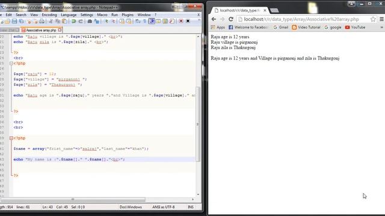The width and height of the screenshot is (385, 216).
Task: Click the Copy icon in Notepad++ toolbar
Action: [x=58, y=22]
